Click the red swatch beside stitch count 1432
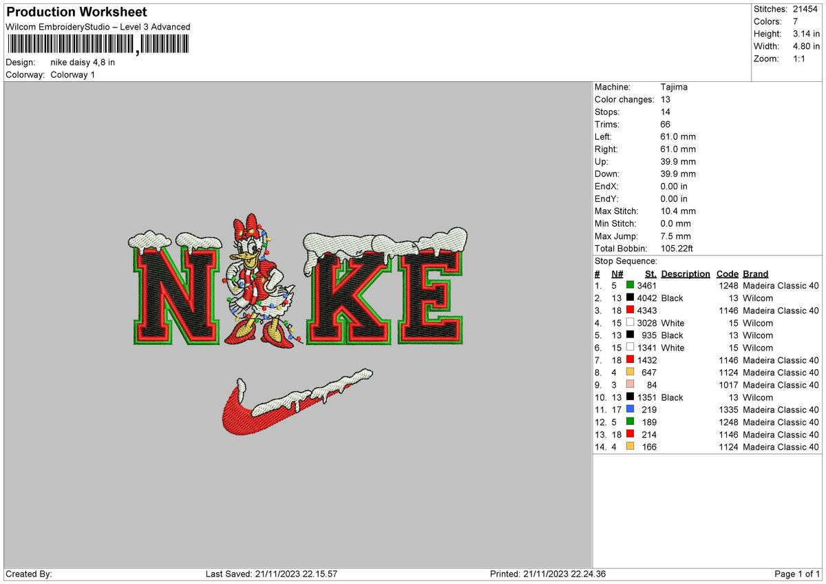The image size is (826, 584). (630, 359)
